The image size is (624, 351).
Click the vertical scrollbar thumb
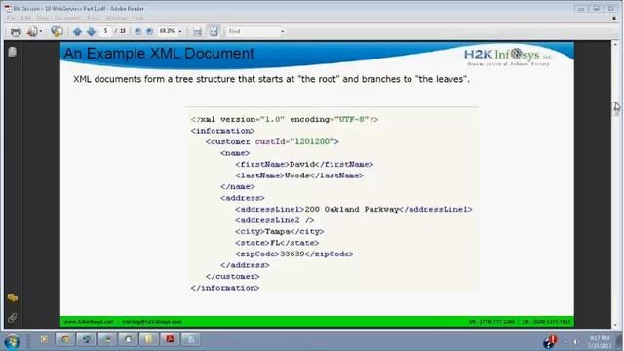pyautogui.click(x=615, y=108)
